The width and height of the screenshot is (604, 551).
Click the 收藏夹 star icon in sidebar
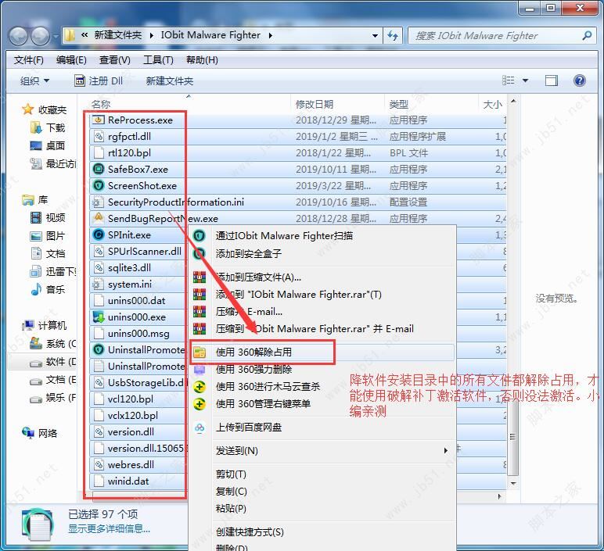pyautogui.click(x=27, y=109)
